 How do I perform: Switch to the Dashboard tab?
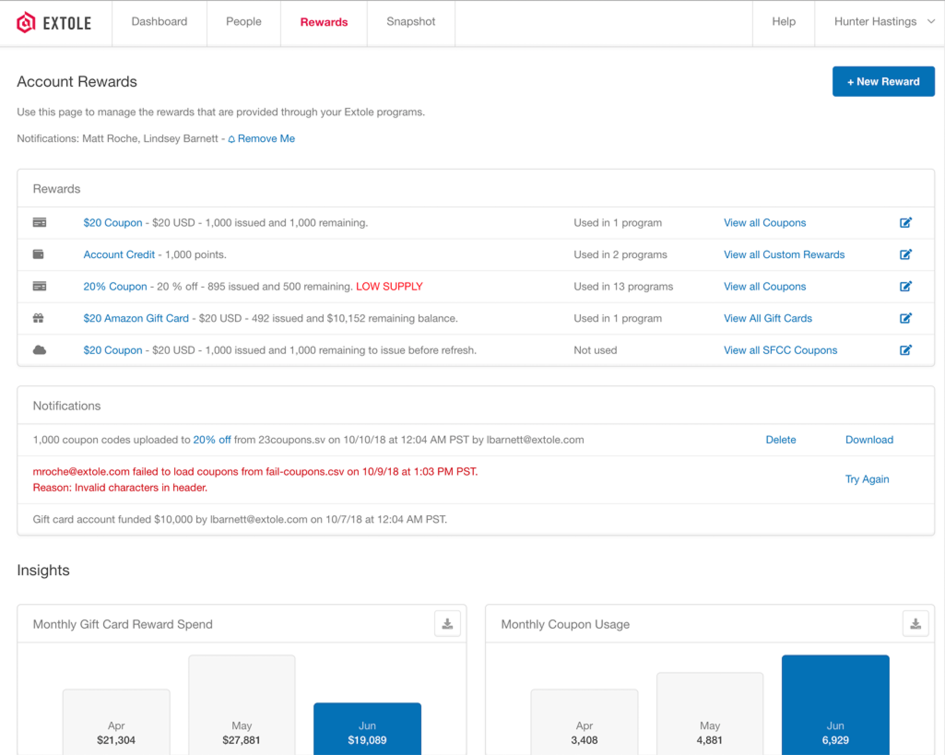pos(159,22)
